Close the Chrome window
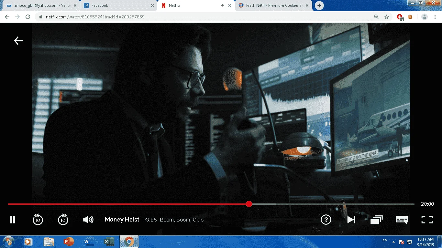The width and height of the screenshot is (442, 248). click(433, 3)
